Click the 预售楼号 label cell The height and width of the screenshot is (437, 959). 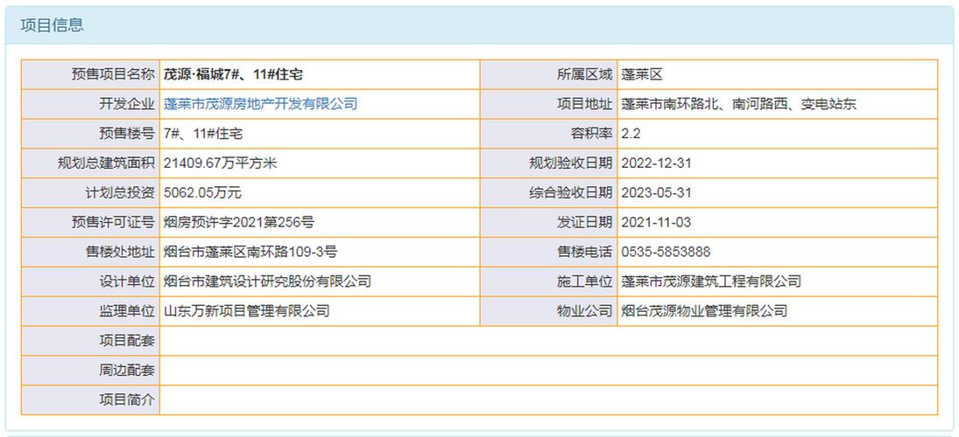click(x=90, y=134)
